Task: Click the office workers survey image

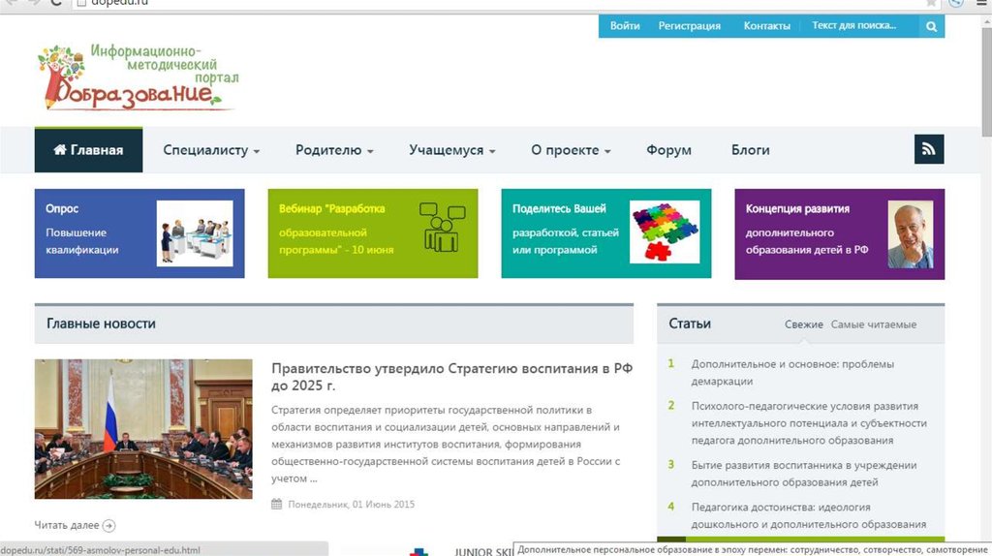Action: pos(195,233)
